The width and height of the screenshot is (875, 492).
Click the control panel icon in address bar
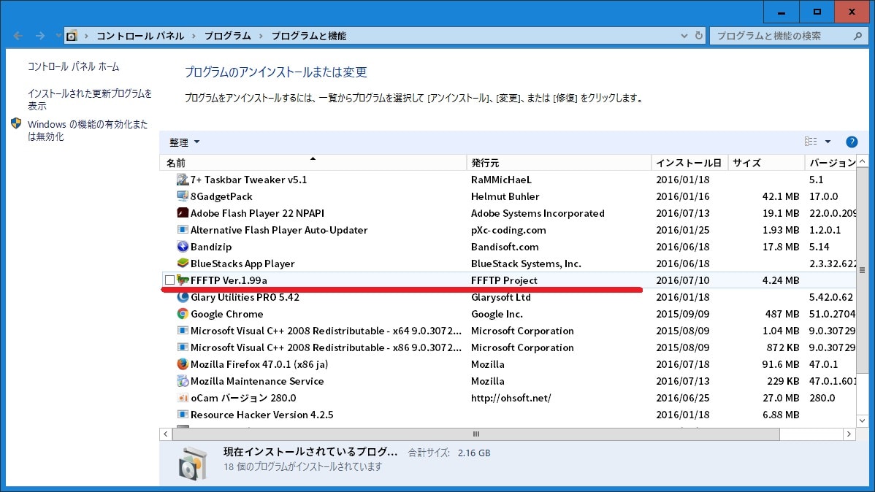[72, 36]
